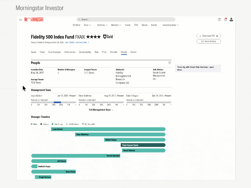The image size is (251, 188).
Task: Click Louis Bottari position in investment bar
Action: pyautogui.click(x=53, y=102)
